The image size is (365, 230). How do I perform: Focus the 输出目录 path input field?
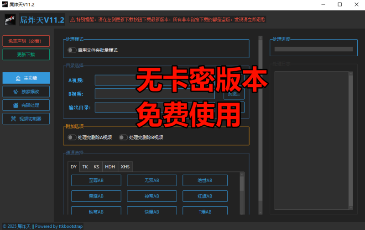click(x=155, y=107)
